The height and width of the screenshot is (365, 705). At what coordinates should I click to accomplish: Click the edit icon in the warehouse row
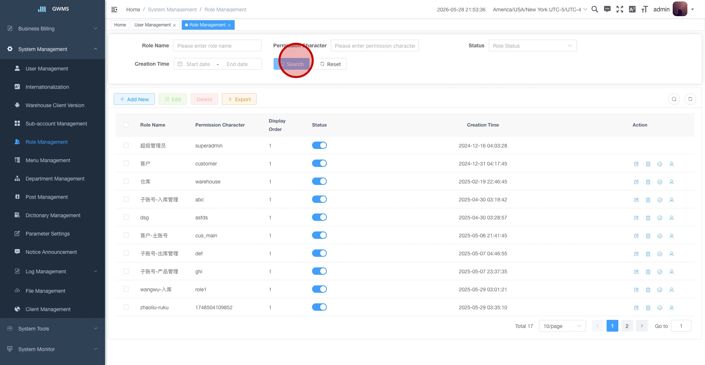click(x=636, y=182)
